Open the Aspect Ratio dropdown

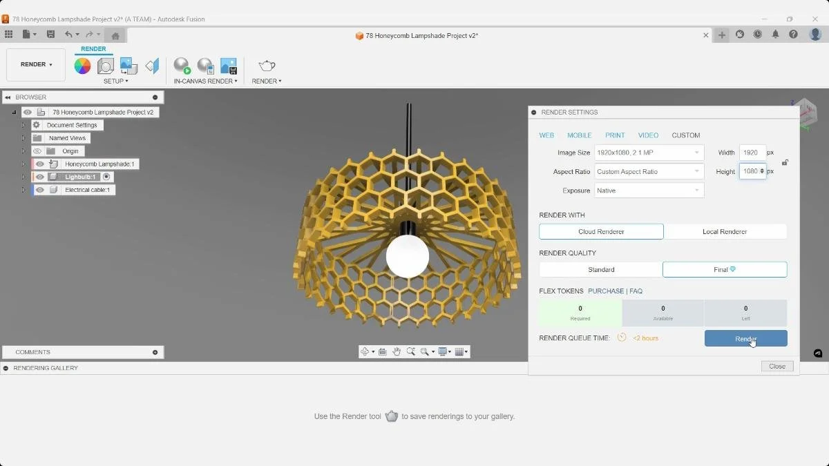tap(649, 171)
